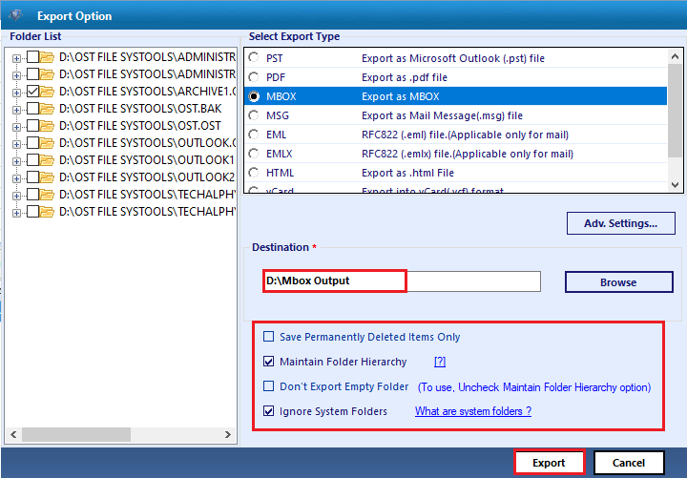Select 'D:\OST FILE SYSTOOLS\OST.OST' row text

tap(139, 126)
